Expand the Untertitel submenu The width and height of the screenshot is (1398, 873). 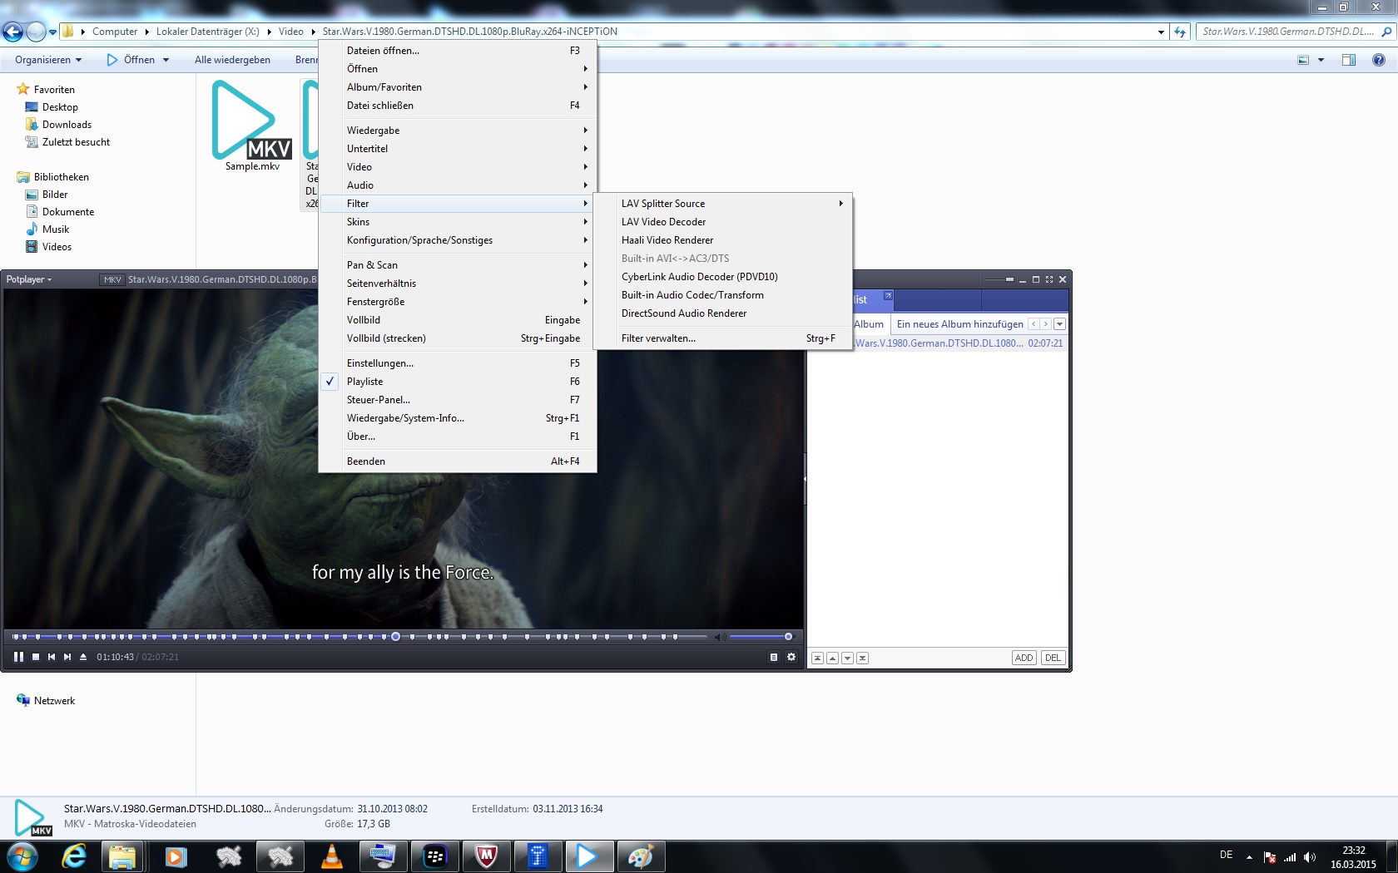458,149
